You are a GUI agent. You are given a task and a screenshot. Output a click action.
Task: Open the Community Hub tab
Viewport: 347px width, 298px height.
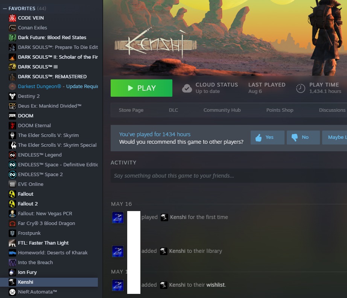222,110
